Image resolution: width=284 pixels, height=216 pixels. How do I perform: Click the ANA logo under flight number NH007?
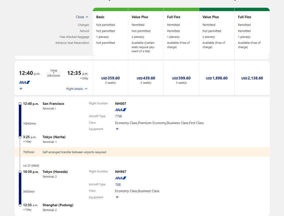(x=121, y=110)
